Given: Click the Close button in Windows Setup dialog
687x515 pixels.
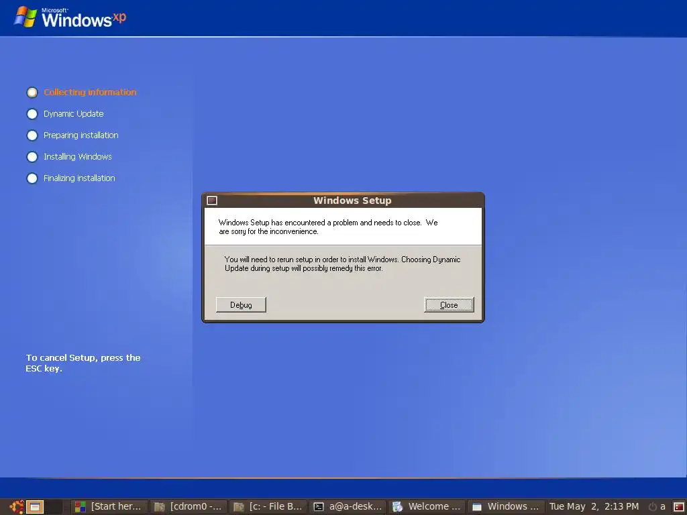Looking at the screenshot, I should (x=449, y=305).
